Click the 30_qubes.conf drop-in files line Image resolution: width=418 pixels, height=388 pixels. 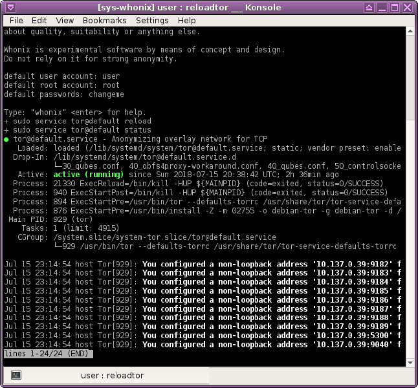pyautogui.click(x=227, y=166)
